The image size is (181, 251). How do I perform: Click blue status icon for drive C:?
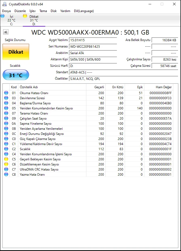click(3, 16)
